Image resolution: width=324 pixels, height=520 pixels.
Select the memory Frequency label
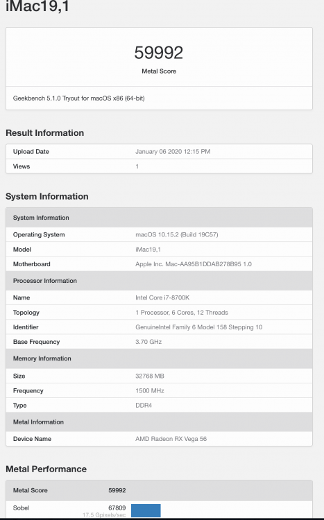pyautogui.click(x=28, y=390)
